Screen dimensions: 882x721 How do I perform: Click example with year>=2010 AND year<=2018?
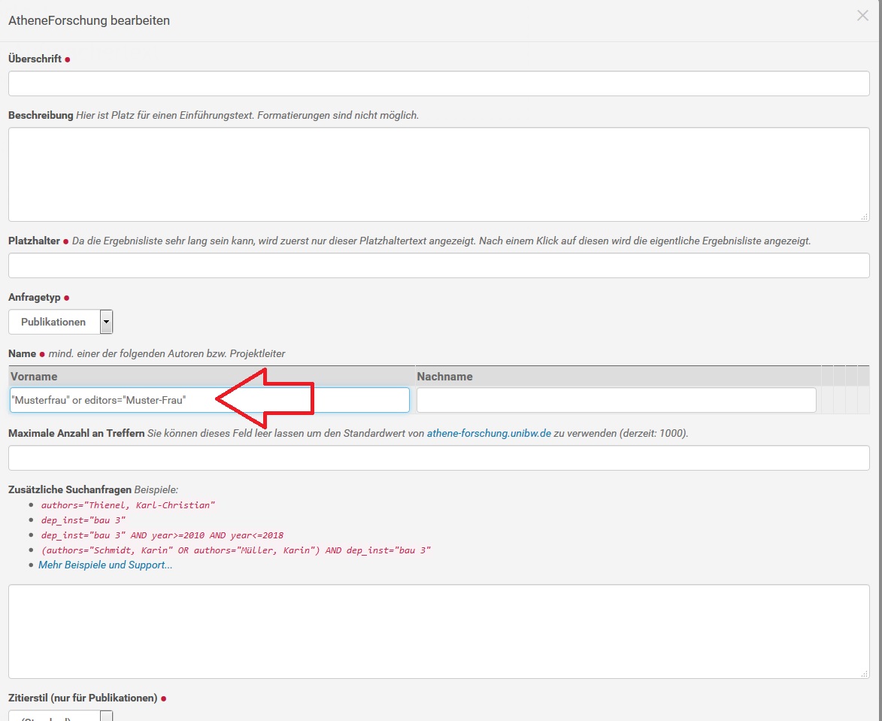[162, 535]
